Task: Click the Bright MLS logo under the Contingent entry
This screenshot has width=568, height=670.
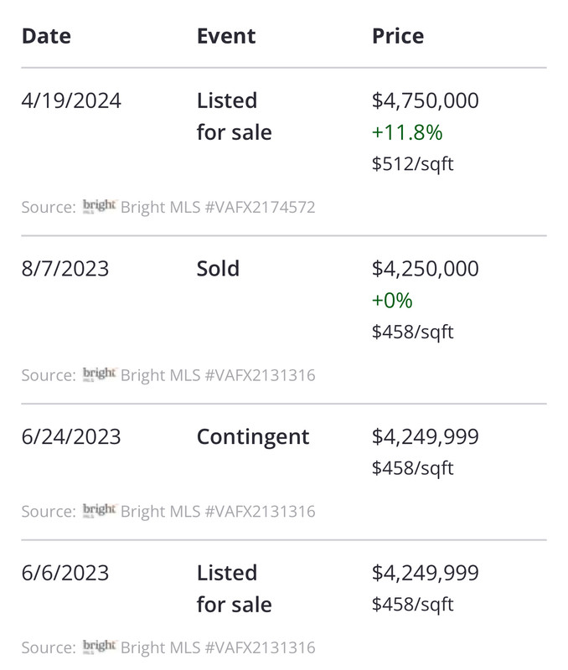Action: point(99,510)
